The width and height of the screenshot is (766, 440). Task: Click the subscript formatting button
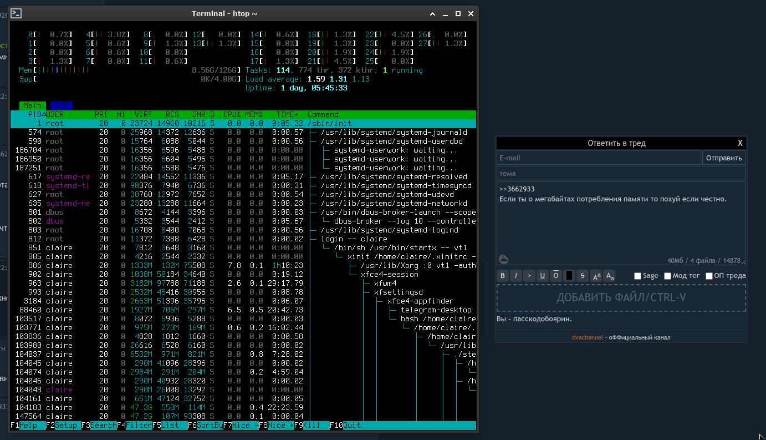609,276
